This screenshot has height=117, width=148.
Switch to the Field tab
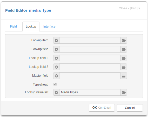(14, 27)
